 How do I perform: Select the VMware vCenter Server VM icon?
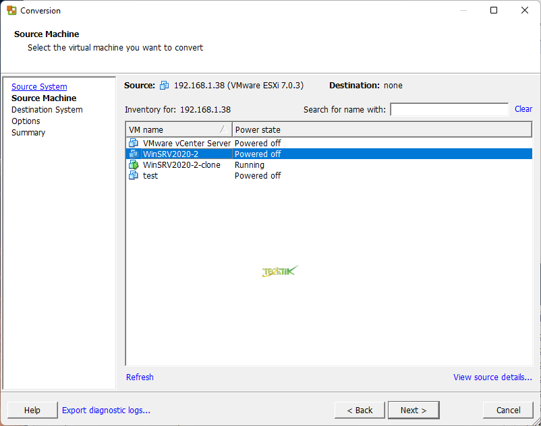(134, 143)
